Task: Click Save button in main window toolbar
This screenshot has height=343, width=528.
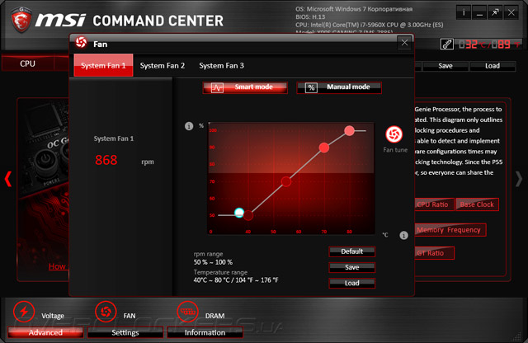Action: coord(445,66)
